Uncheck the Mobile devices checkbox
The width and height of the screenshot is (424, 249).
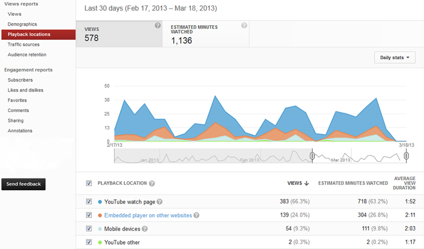point(89,229)
